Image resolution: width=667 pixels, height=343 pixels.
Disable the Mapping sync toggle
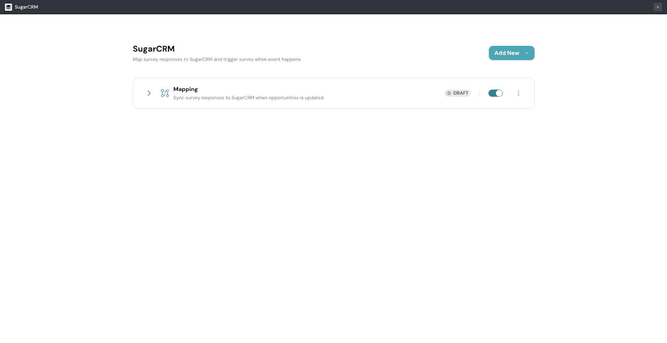click(x=495, y=93)
